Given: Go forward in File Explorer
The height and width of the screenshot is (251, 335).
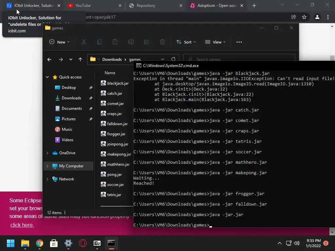Looking at the screenshot, I should coord(61,59).
